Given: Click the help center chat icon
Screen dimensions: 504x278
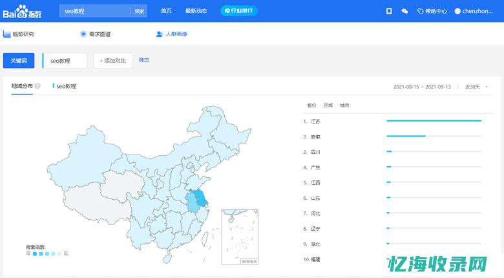Looking at the screenshot, I should coord(420,11).
